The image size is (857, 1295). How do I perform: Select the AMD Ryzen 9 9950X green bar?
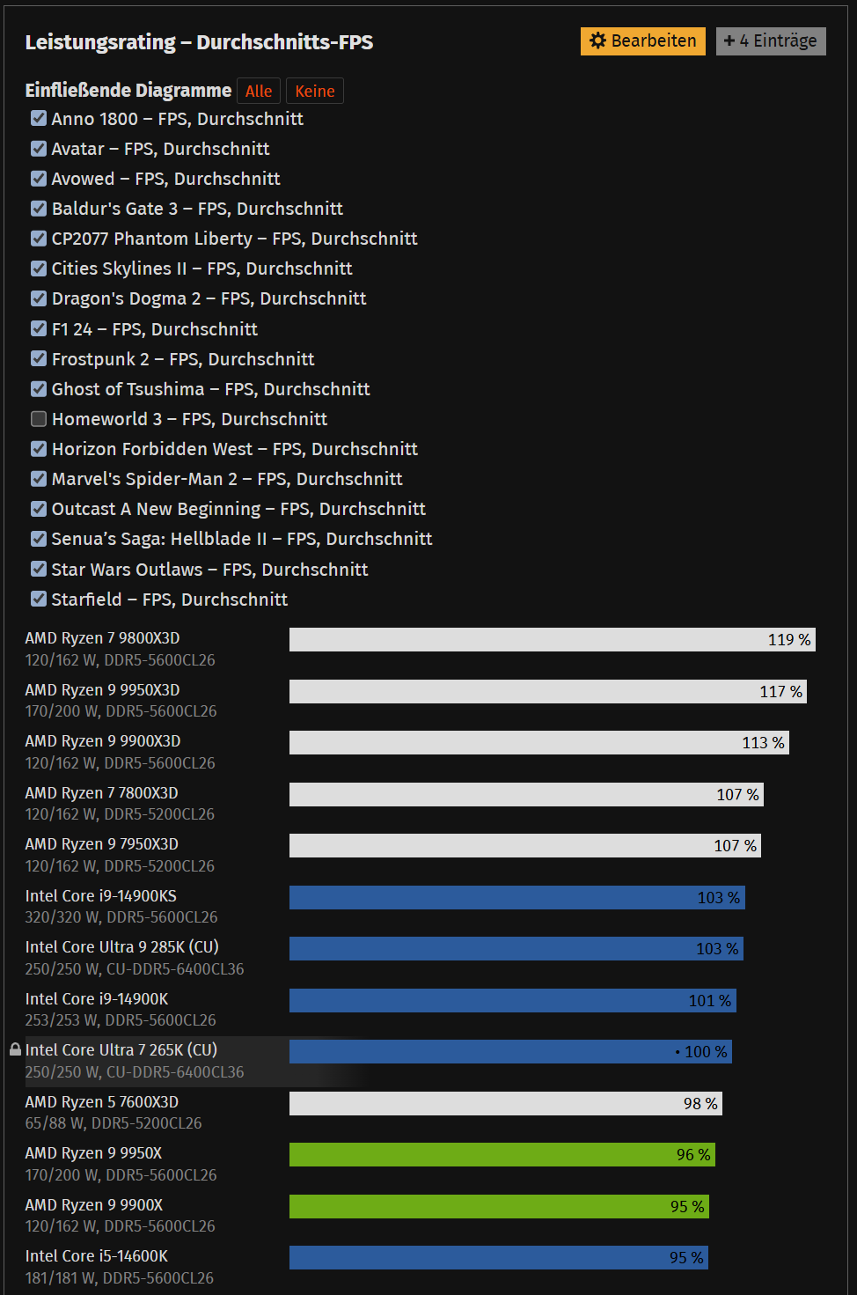pyautogui.click(x=502, y=1155)
